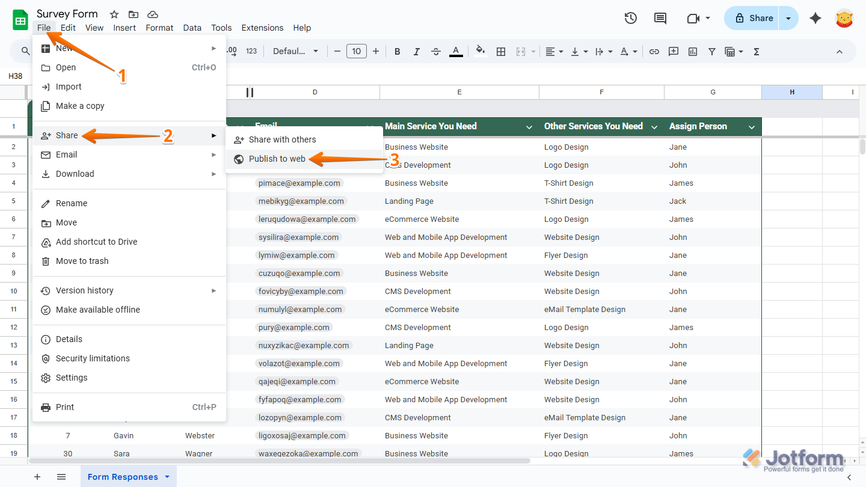866x487 pixels.
Task: Click the Share button
Action: click(751, 18)
